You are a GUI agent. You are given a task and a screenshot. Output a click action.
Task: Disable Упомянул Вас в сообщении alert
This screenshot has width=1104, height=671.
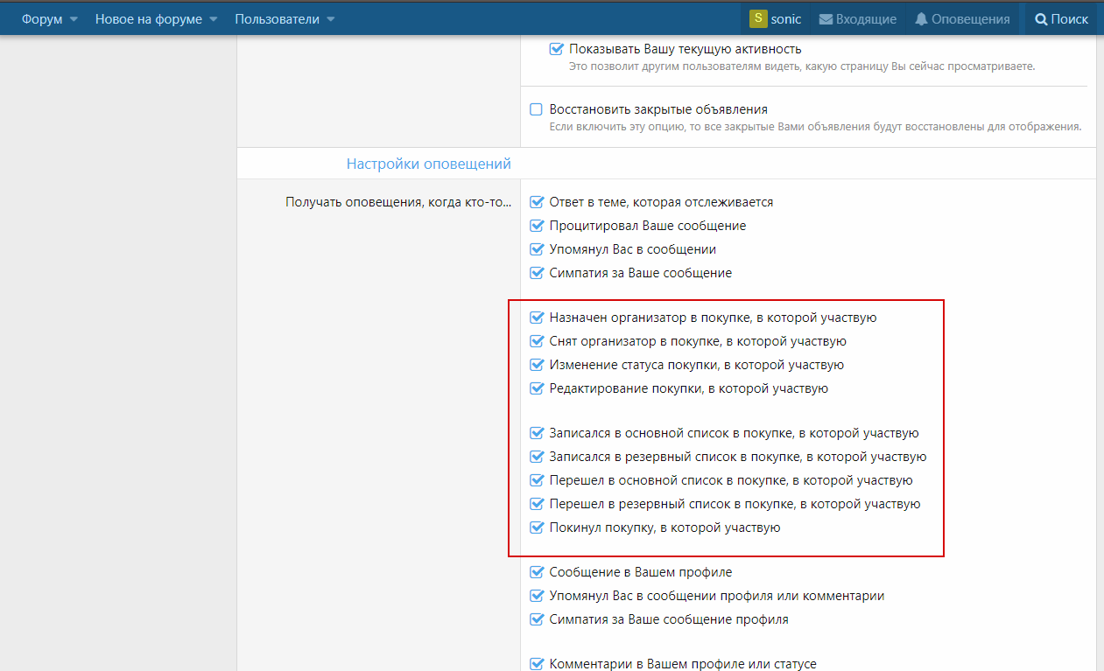538,249
